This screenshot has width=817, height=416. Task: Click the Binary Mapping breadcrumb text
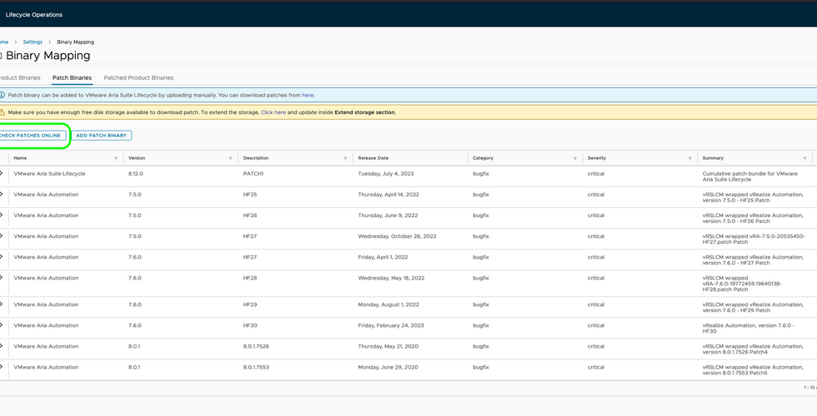point(76,42)
